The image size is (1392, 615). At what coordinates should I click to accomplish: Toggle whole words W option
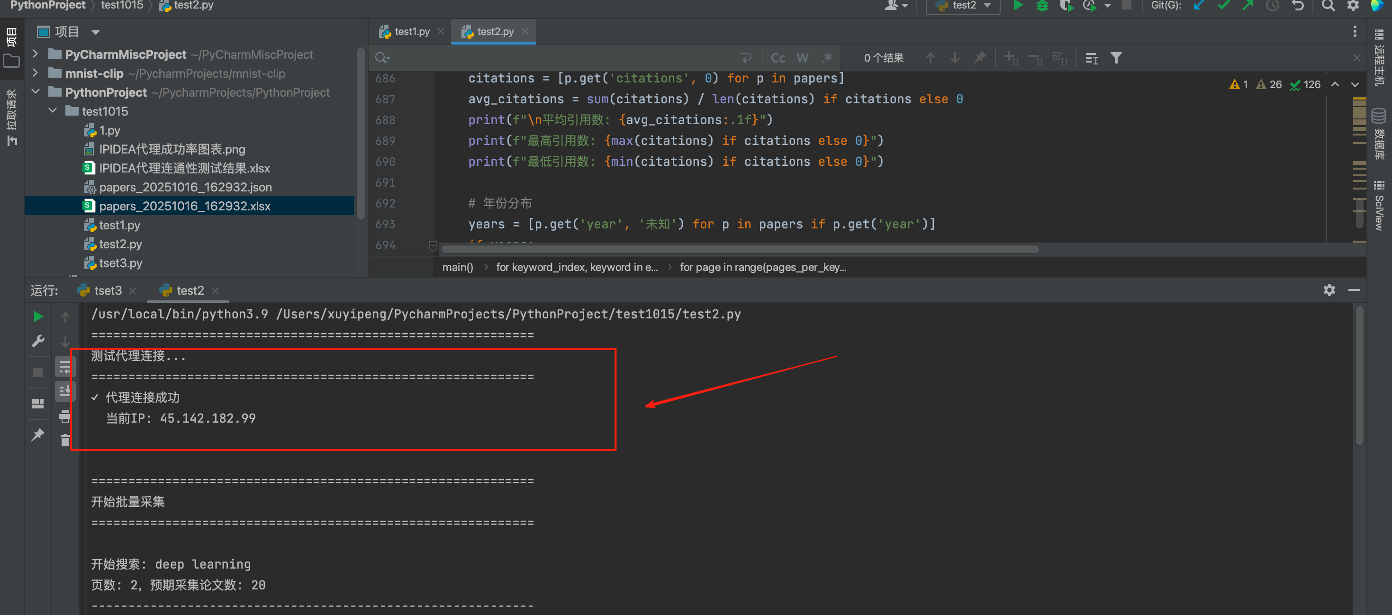(802, 58)
